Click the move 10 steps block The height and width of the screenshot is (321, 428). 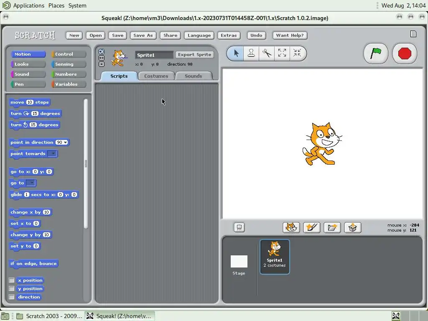[x=30, y=102]
